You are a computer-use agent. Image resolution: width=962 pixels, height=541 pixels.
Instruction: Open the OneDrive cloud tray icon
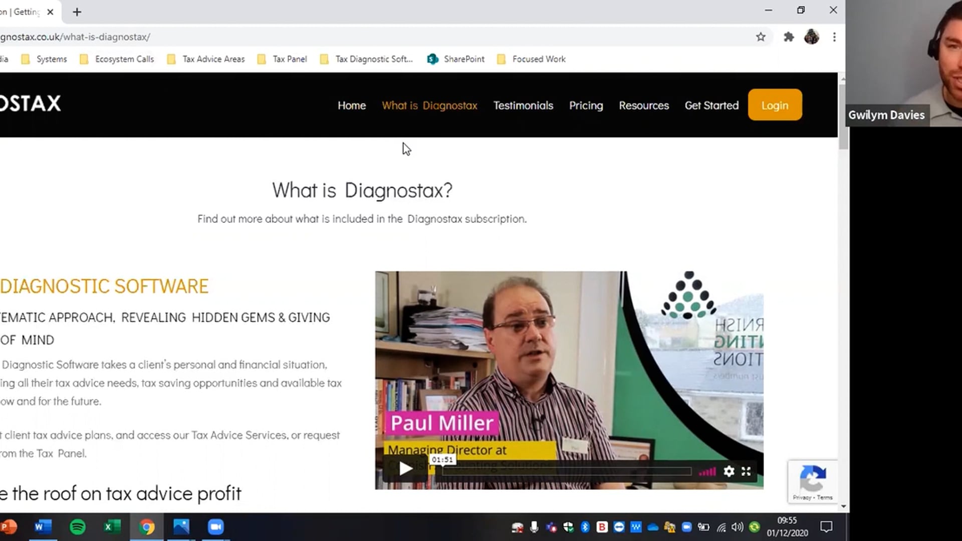tap(653, 527)
